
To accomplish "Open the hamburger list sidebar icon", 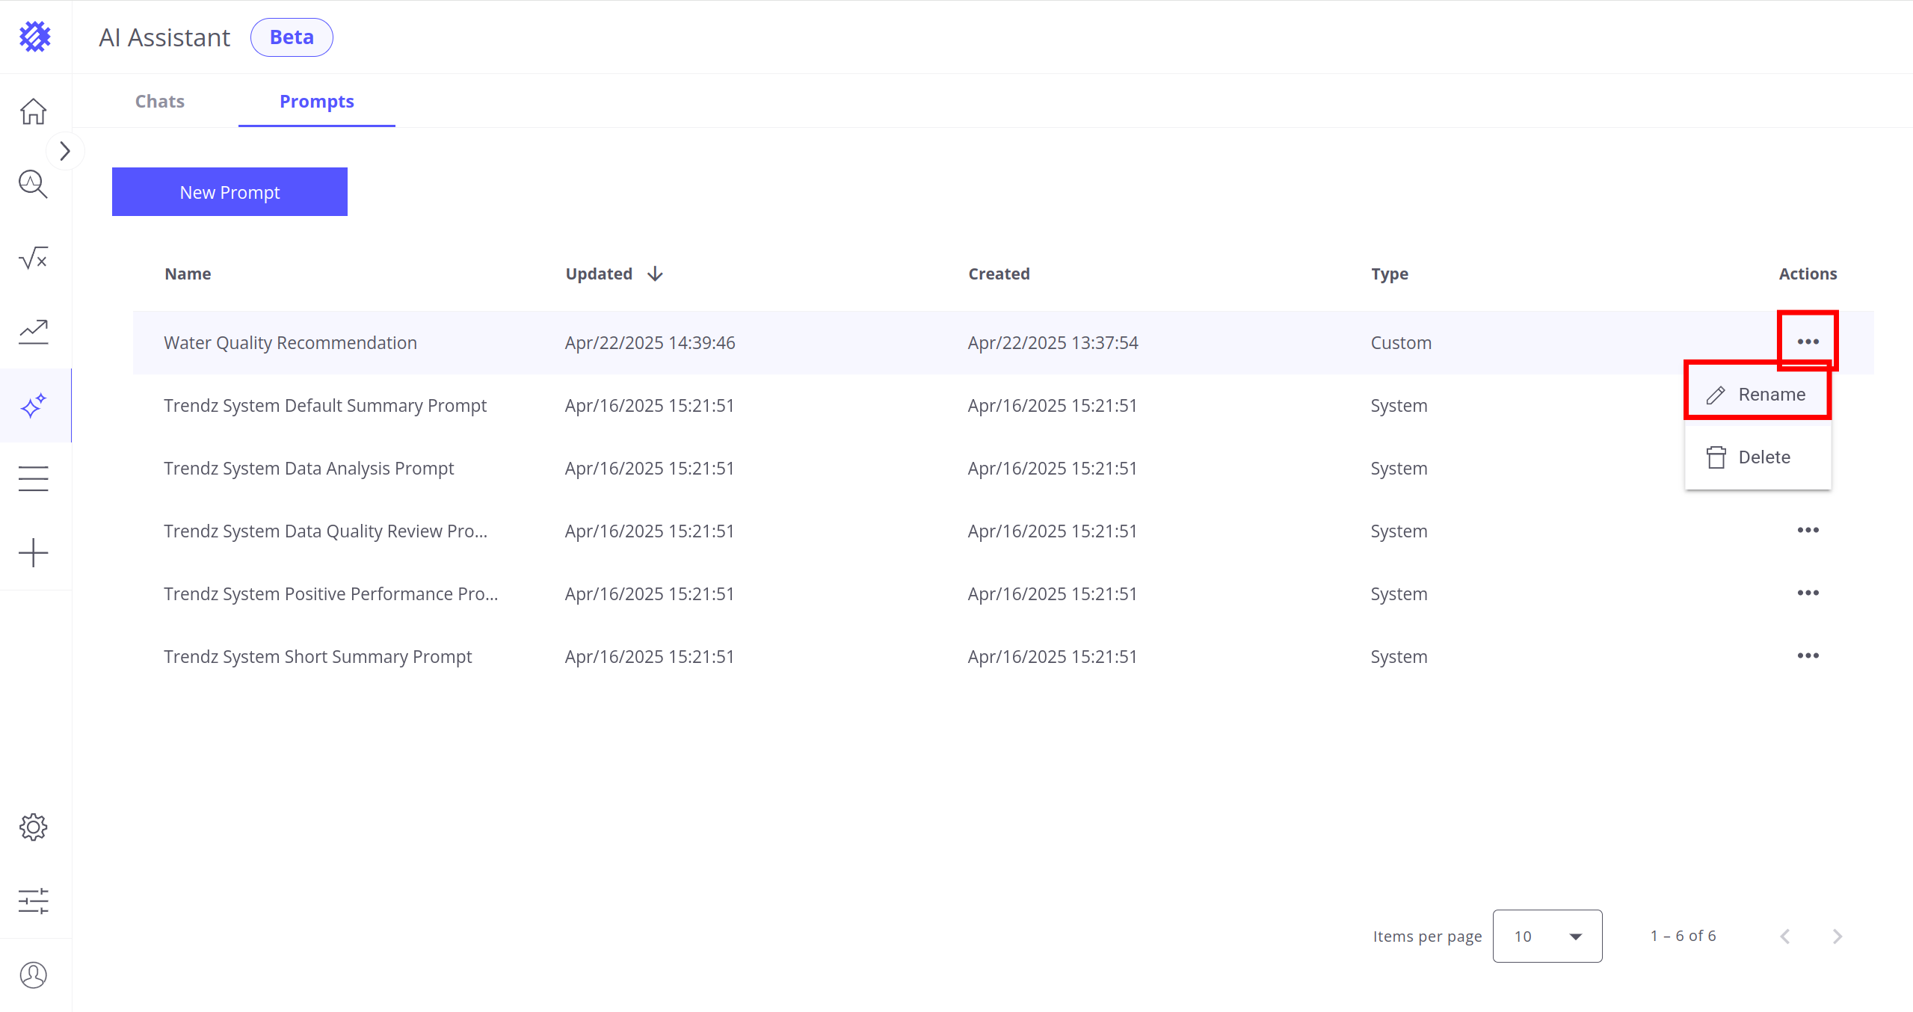I will [33, 478].
